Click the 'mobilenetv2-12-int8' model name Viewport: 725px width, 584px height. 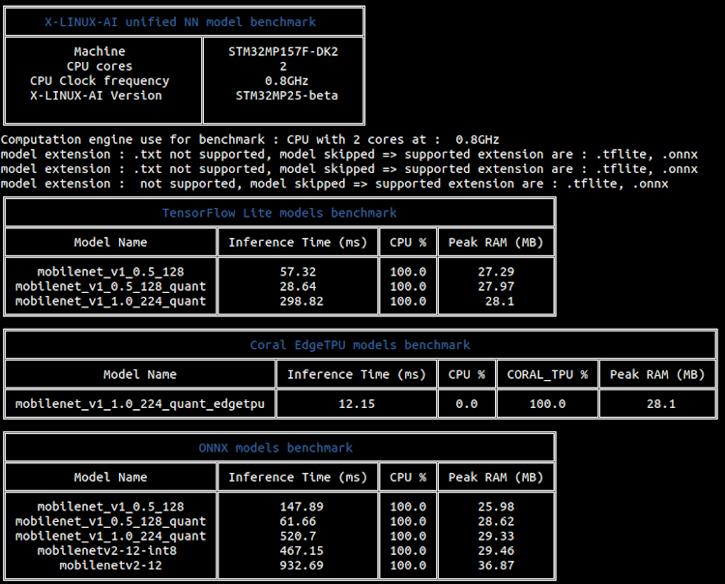coord(106,551)
